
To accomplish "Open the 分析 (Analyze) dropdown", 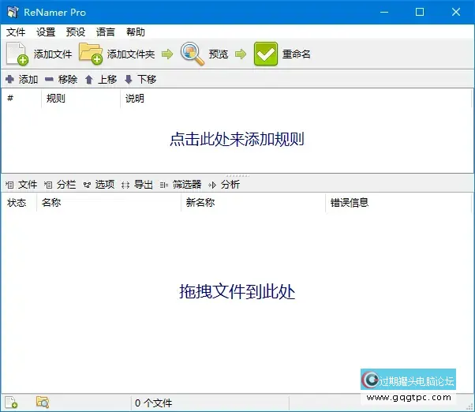I will click(224, 185).
